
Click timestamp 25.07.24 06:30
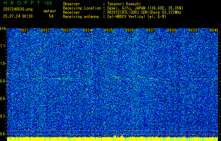(18, 16)
